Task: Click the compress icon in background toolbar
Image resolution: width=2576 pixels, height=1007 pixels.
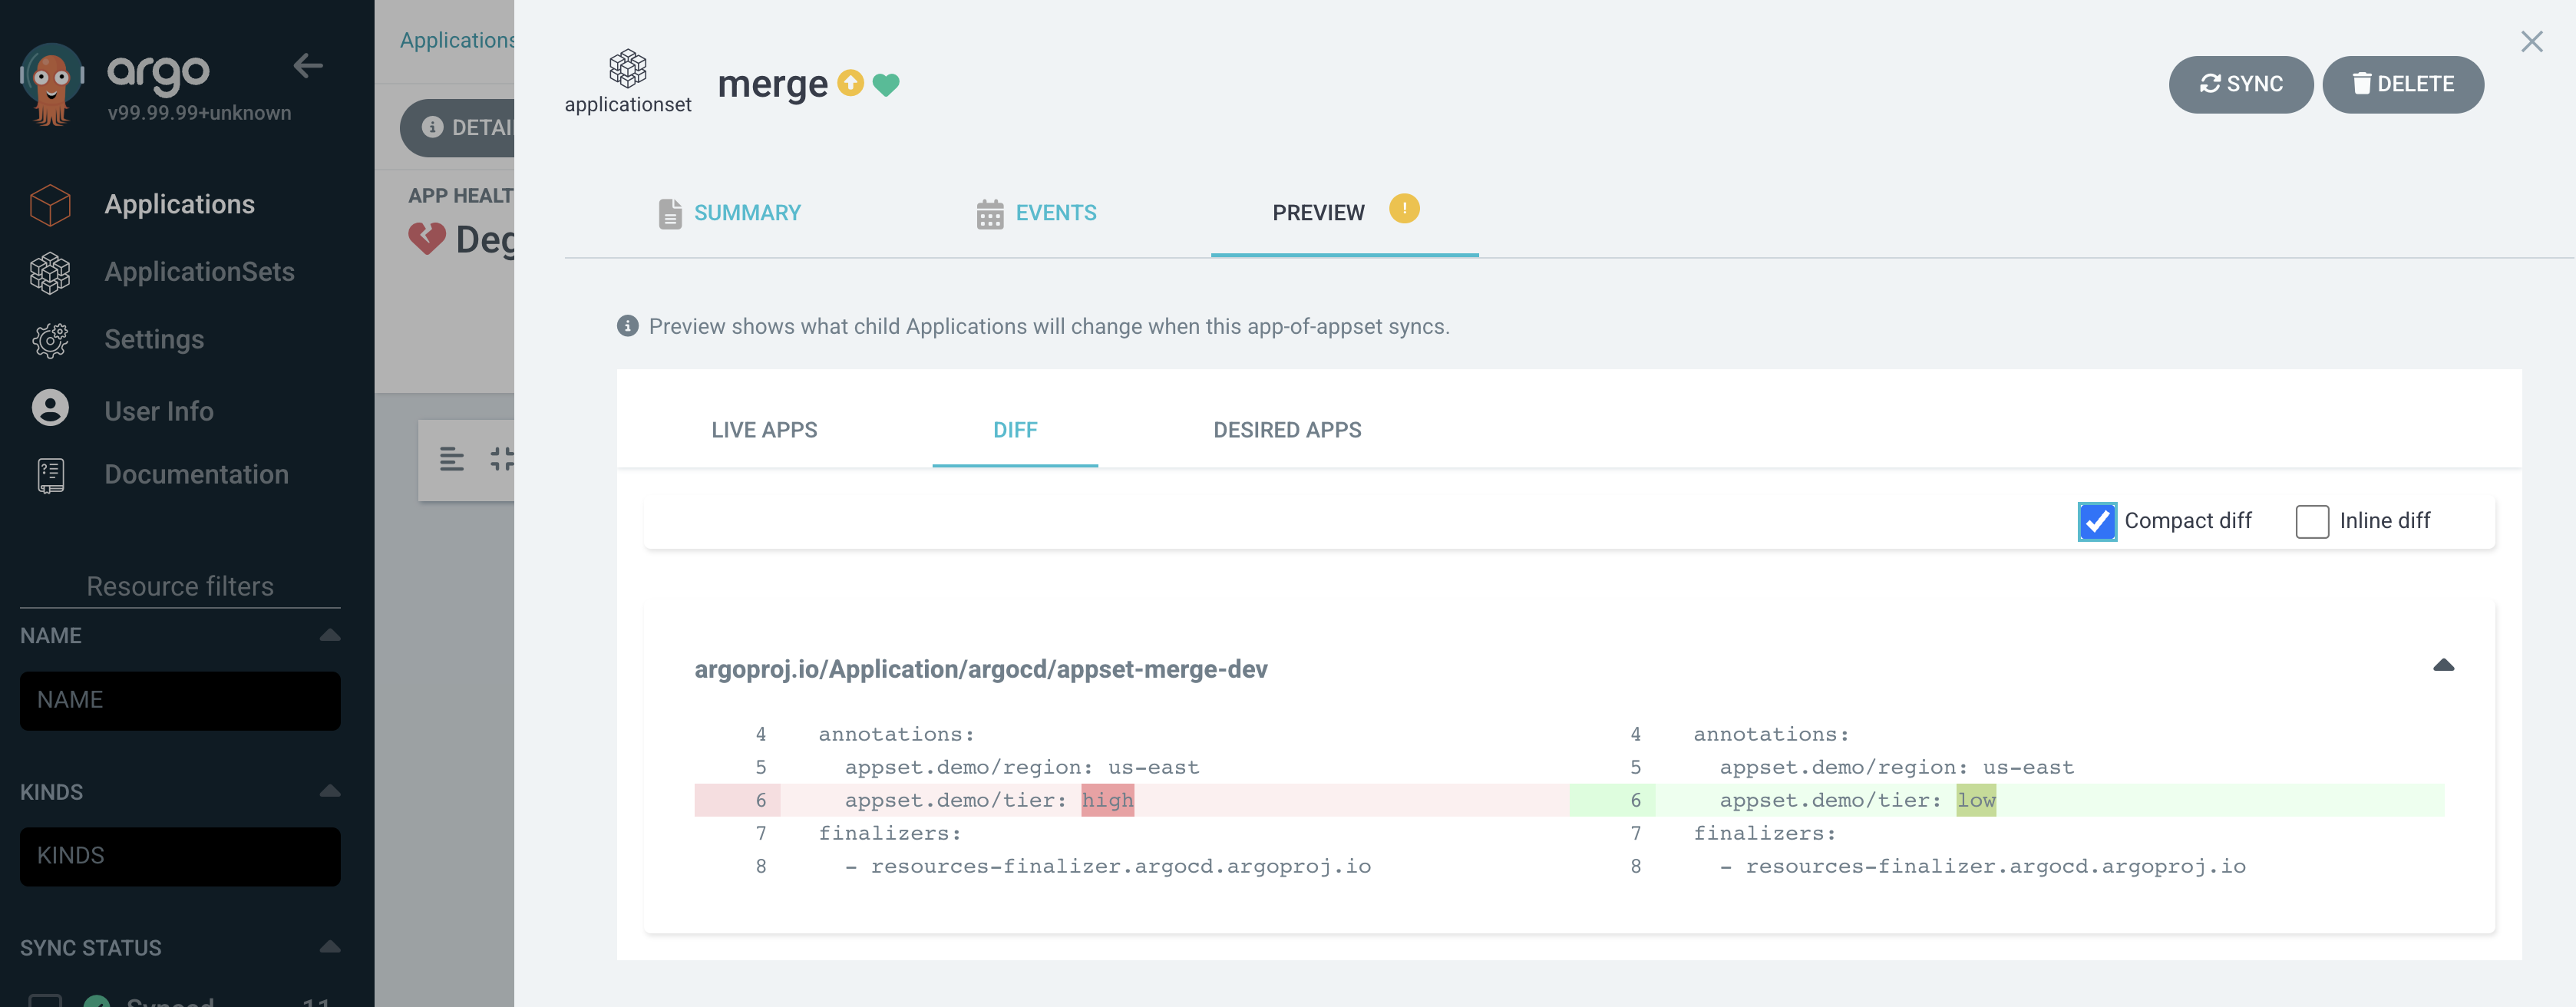Action: 502,459
